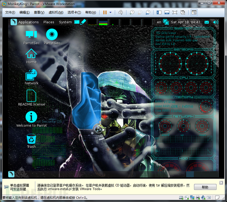Open the 选项卡(T) menu
The height and width of the screenshot is (202, 227).
pos(74,13)
